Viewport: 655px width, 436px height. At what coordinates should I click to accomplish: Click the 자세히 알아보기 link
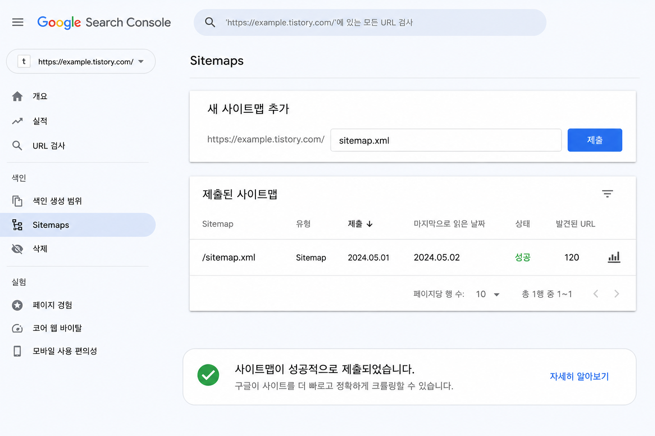tap(579, 376)
